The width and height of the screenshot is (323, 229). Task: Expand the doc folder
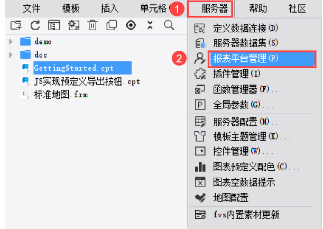tap(11, 55)
